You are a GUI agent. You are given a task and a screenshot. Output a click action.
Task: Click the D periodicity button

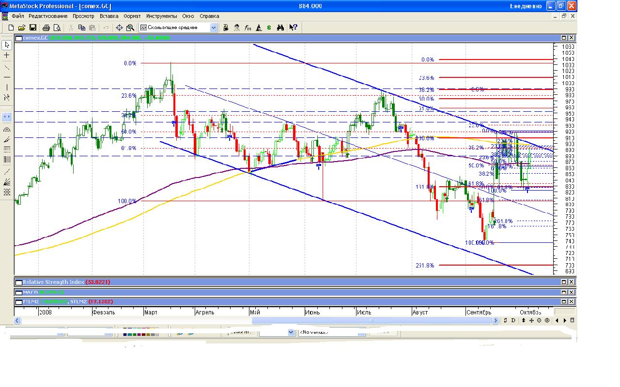513,320
